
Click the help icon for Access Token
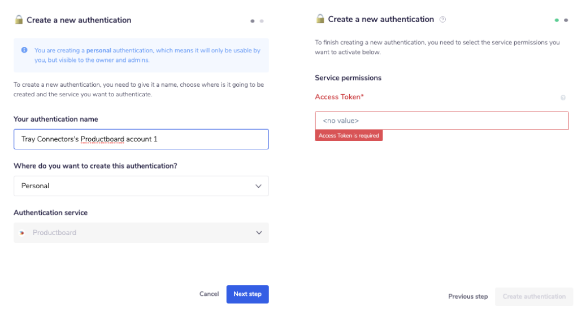click(x=563, y=98)
